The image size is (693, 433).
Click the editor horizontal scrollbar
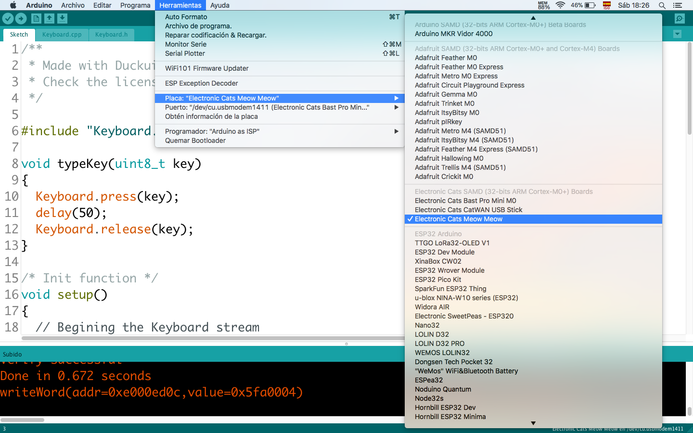213,338
